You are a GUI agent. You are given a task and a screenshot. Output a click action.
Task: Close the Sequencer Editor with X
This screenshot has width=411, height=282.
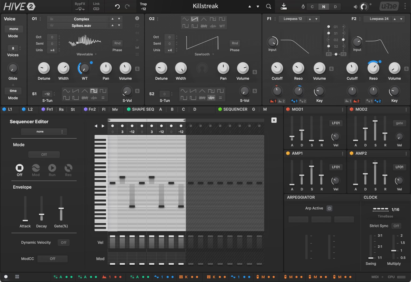274,120
